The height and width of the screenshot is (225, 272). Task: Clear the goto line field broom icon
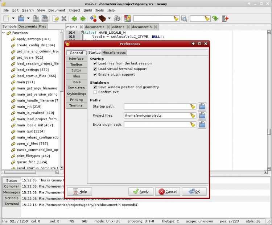[207, 18]
